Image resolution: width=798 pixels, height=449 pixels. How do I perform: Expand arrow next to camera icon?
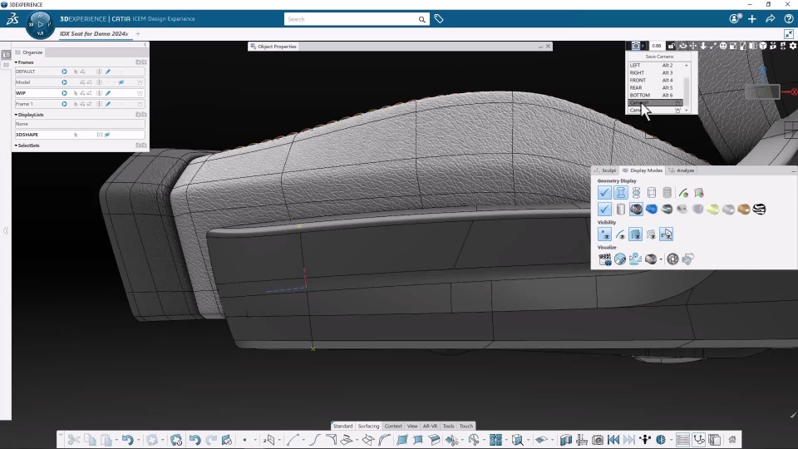click(643, 46)
